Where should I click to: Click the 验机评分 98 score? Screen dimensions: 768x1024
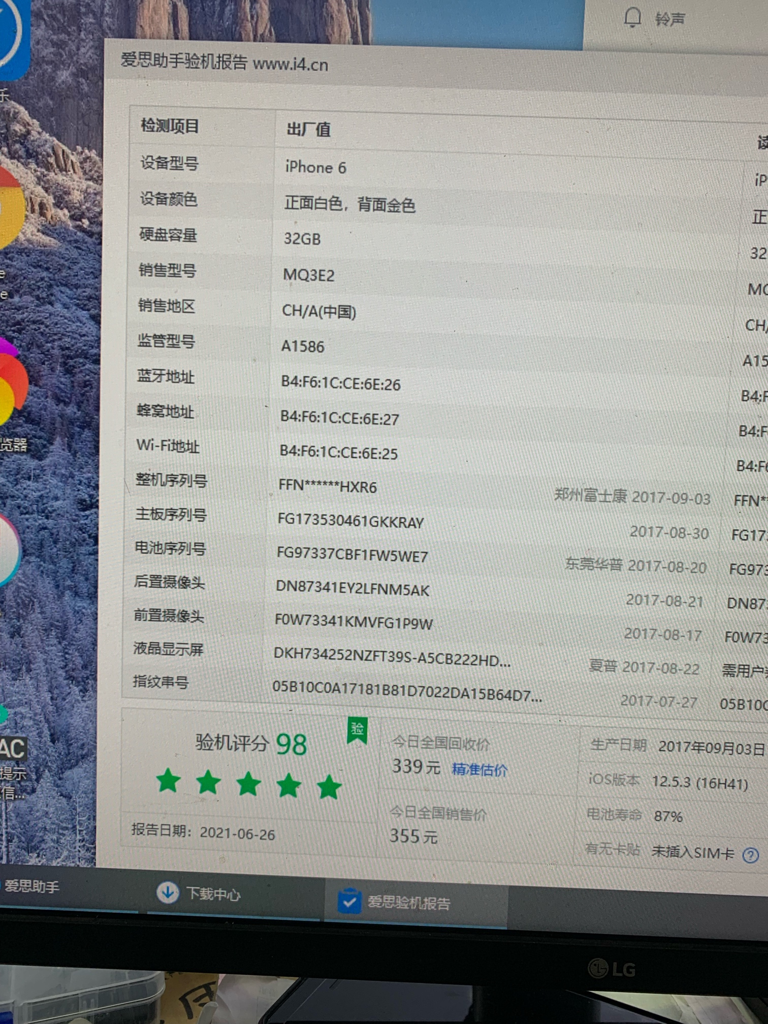point(251,744)
